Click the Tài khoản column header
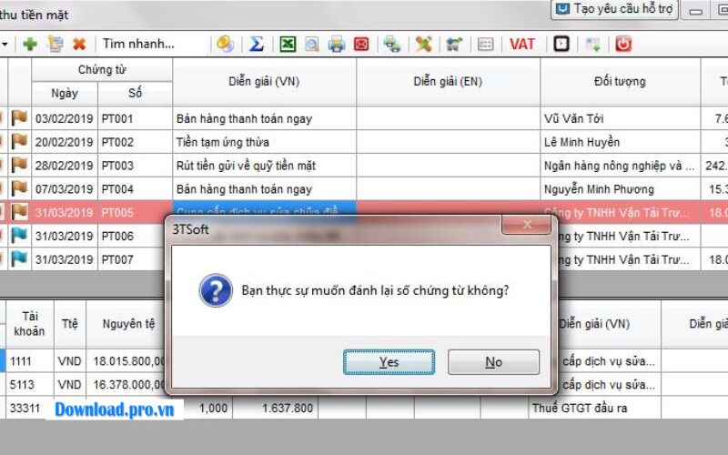 (x=29, y=324)
